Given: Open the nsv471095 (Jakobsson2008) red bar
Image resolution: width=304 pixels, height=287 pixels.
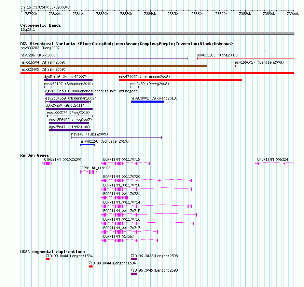Looking at the screenshot, I should 180,80.
